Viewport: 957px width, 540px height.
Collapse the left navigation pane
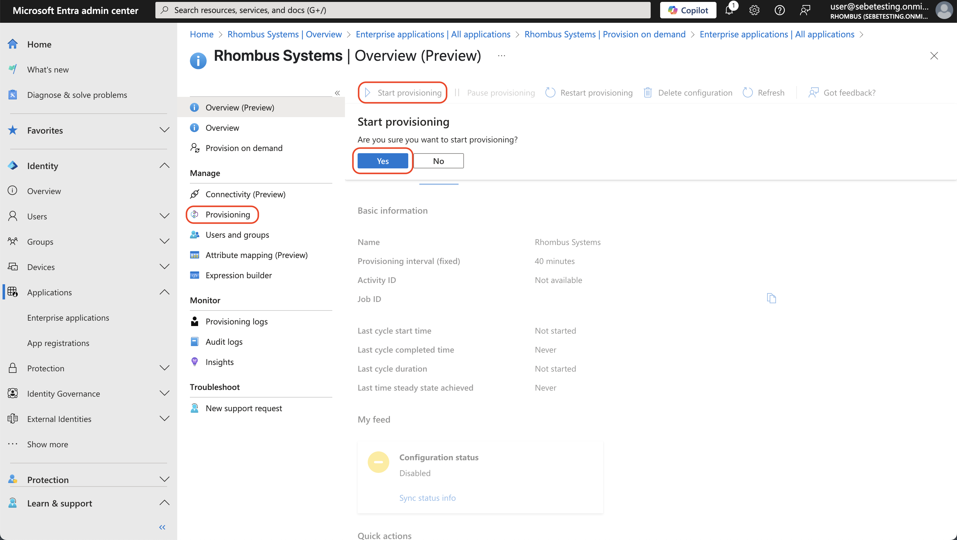(162, 527)
